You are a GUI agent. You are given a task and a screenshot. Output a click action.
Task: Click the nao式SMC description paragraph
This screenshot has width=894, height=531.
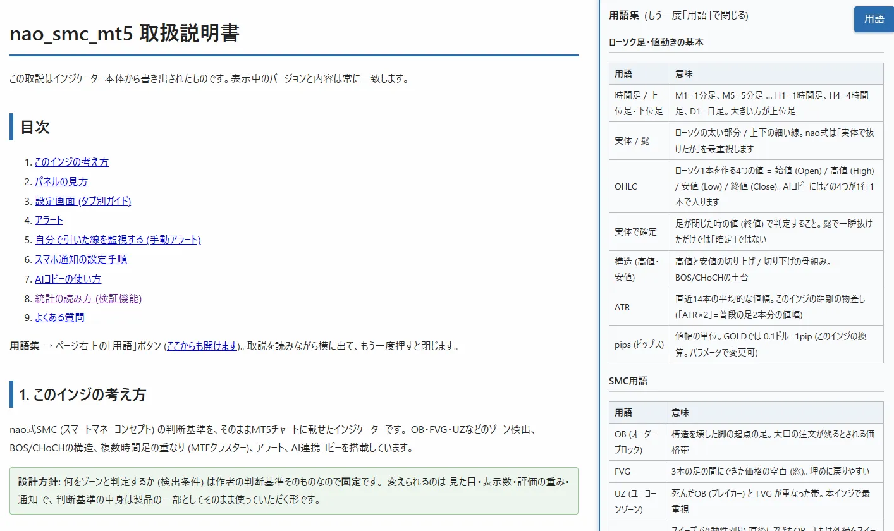coord(273,439)
